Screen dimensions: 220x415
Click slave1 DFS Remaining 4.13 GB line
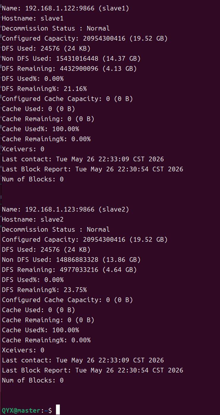[69, 69]
